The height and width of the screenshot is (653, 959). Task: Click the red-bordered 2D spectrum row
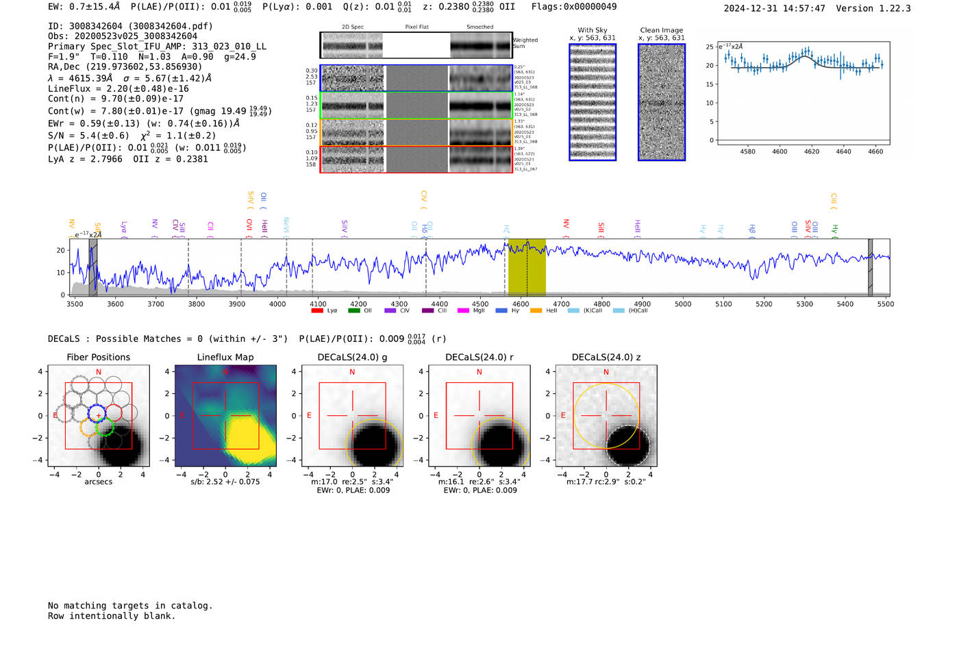tap(416, 159)
